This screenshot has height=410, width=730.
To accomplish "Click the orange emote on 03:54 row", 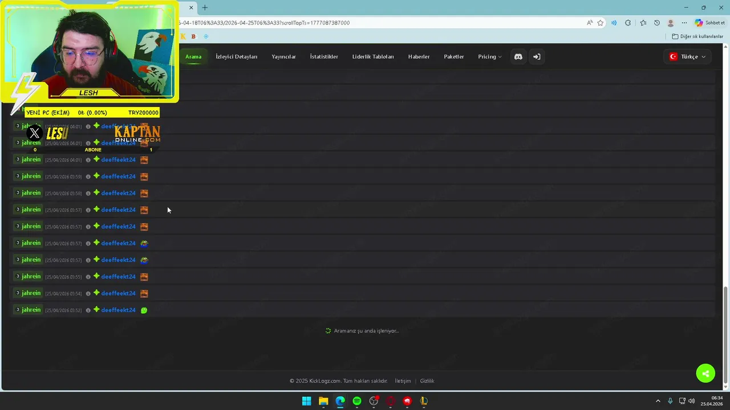I will click(144, 293).
